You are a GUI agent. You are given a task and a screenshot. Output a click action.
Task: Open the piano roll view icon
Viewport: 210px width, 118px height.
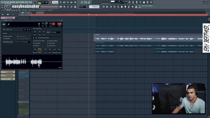point(107,7)
